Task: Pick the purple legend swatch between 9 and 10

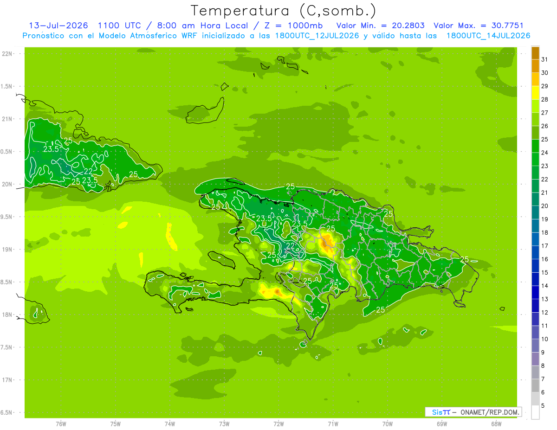Action: (535, 346)
